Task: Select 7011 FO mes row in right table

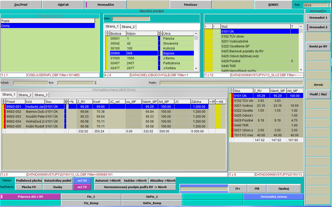Action: click(x=266, y=135)
